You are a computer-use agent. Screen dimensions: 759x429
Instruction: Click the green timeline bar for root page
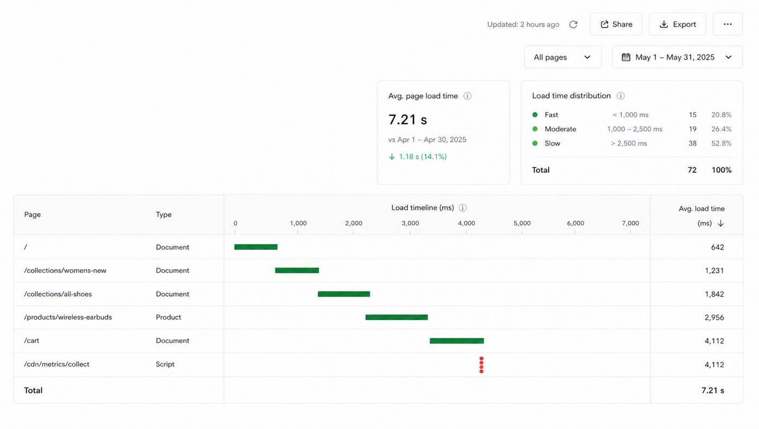click(x=256, y=247)
